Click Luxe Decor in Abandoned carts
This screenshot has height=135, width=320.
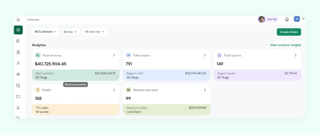[x=134, y=112]
